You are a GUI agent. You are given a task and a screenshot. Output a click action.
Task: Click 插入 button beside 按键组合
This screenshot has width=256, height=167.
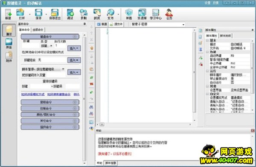point(74,60)
